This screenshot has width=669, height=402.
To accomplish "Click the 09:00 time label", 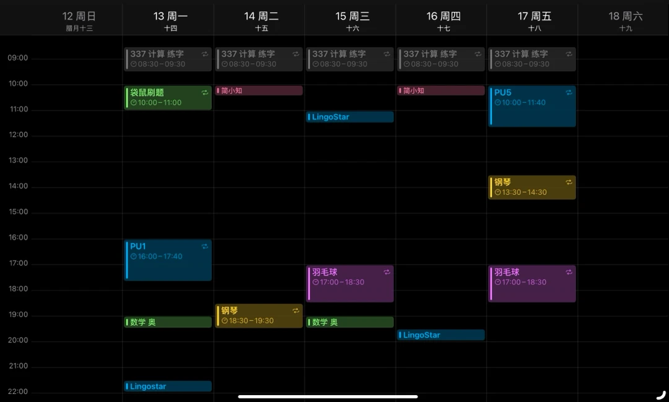I will [17, 58].
